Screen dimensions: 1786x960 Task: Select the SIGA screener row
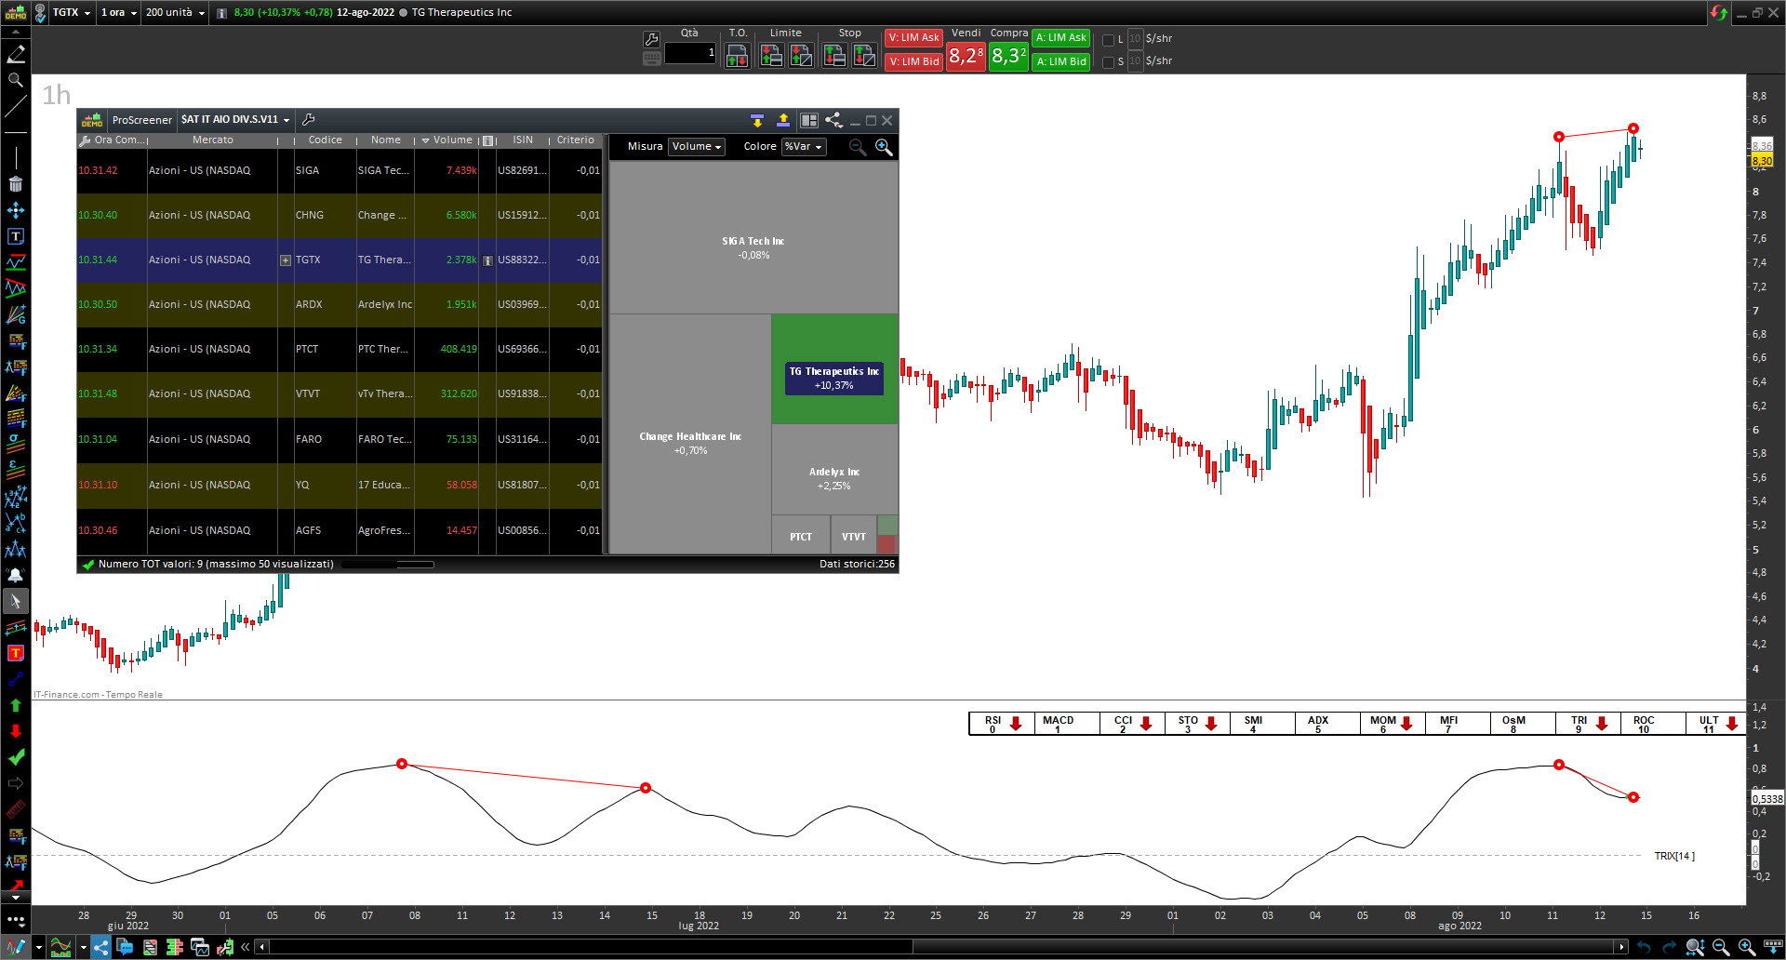pyautogui.click(x=340, y=171)
